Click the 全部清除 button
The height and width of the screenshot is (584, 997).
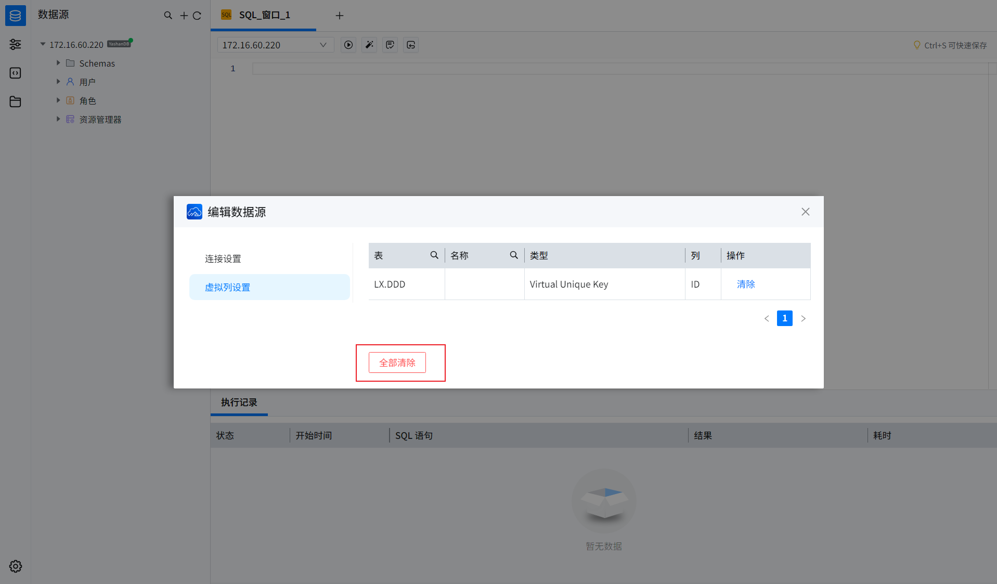[397, 362]
